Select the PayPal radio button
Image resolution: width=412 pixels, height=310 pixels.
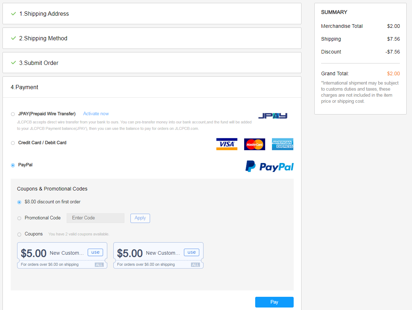tap(13, 165)
